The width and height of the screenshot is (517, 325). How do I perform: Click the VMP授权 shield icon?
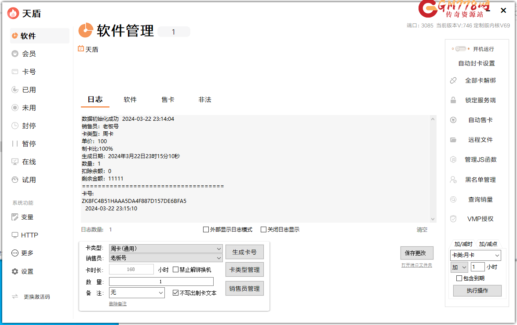(453, 219)
